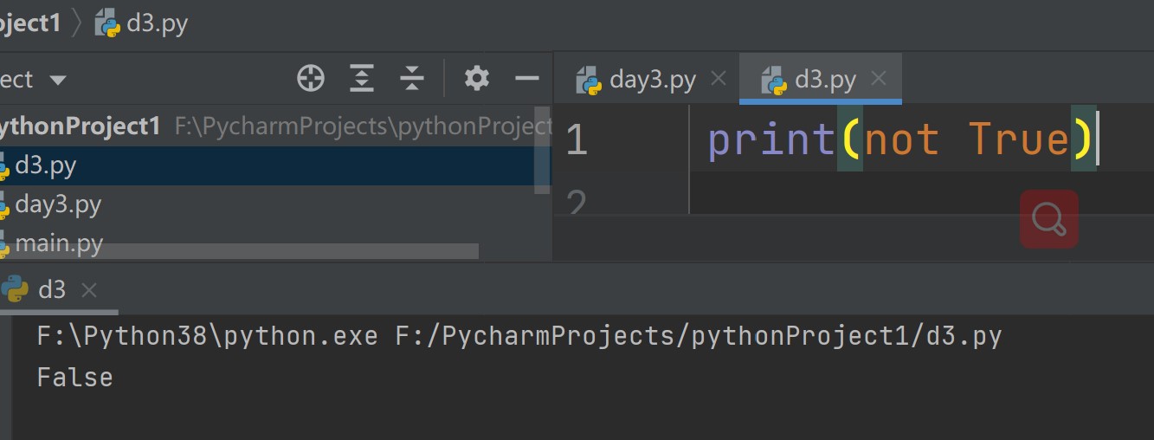This screenshot has width=1154, height=440.
Task: Select d3.py in the project tree
Action: pyautogui.click(x=46, y=165)
